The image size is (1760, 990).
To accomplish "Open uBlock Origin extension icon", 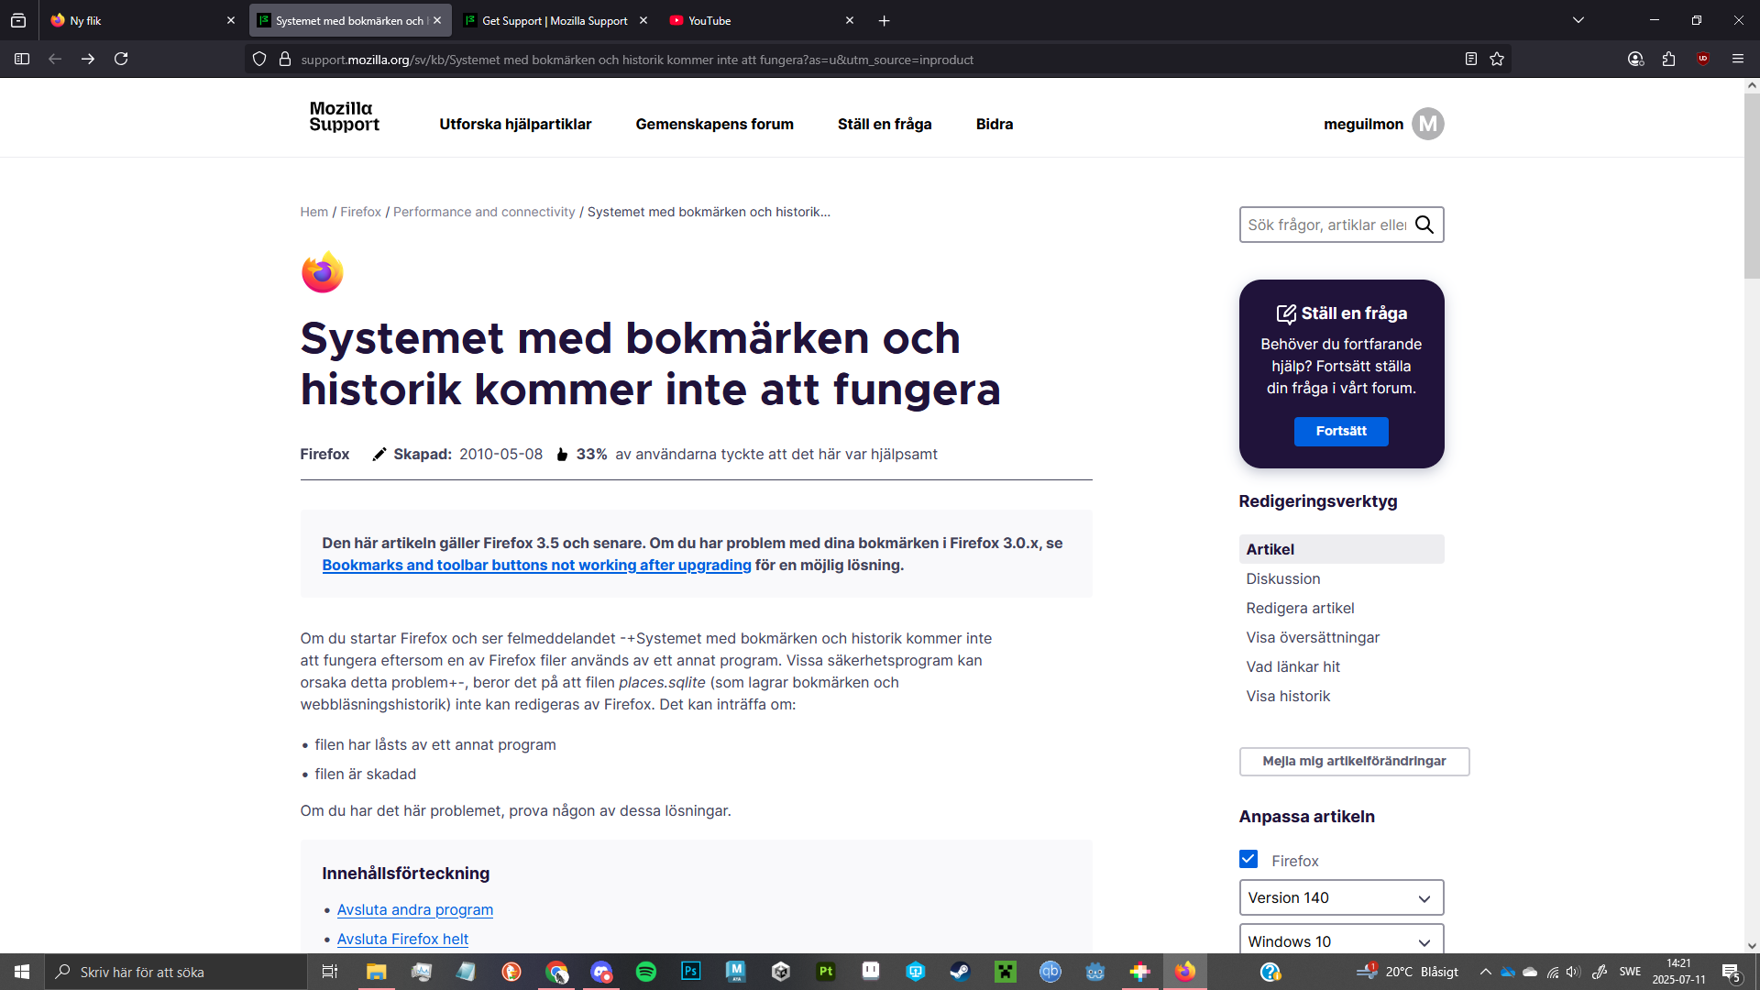I will [1703, 59].
